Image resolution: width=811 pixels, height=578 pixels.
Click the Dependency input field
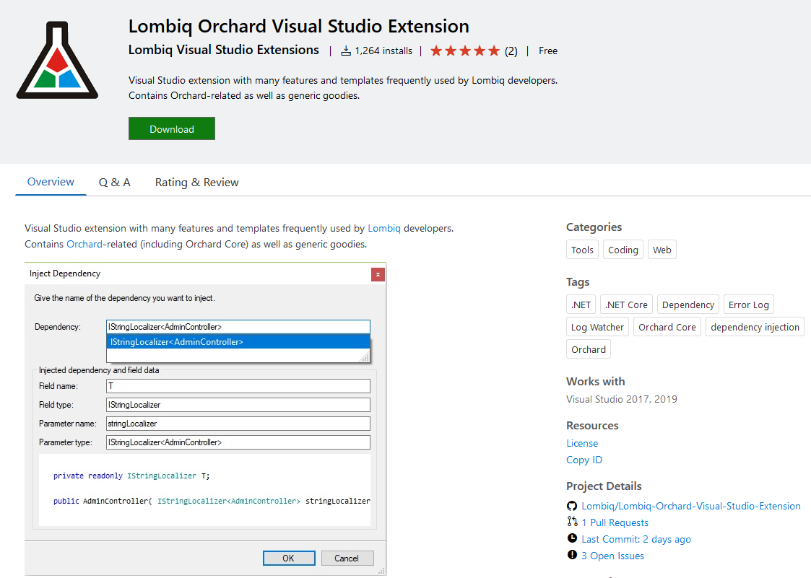[x=238, y=327]
